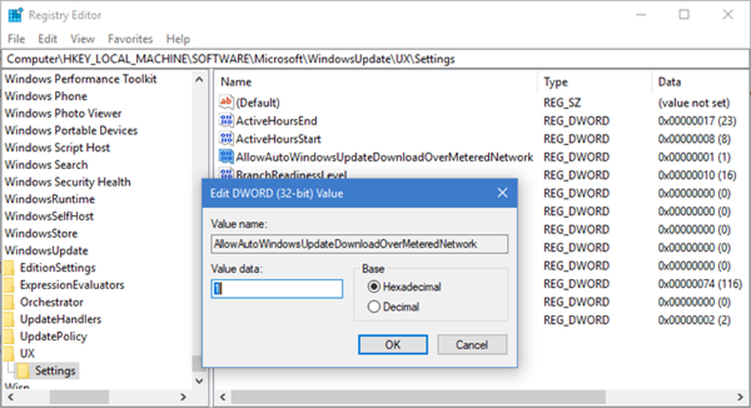Click data value 0x00000074 (116)

tap(700, 283)
